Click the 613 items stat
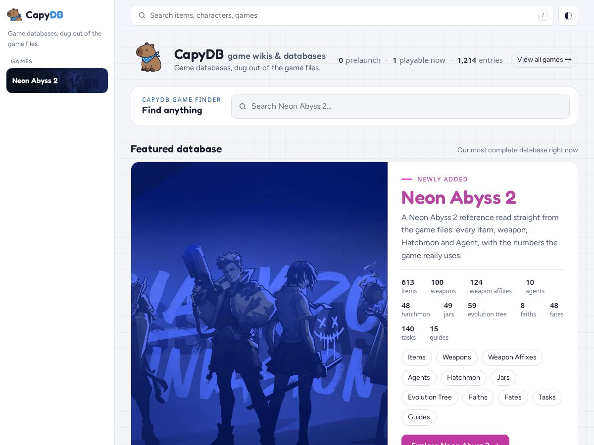 [409, 287]
